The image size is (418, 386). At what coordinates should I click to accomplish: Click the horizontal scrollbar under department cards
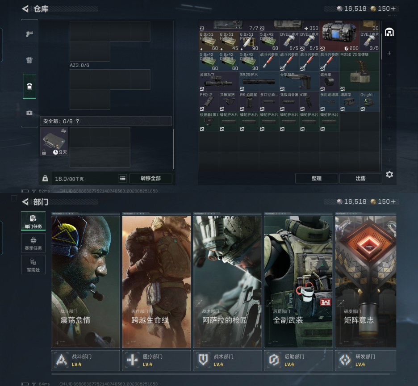[x=221, y=374]
